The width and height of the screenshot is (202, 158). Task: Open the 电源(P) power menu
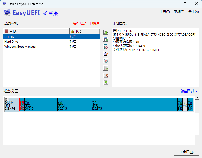point(179,12)
